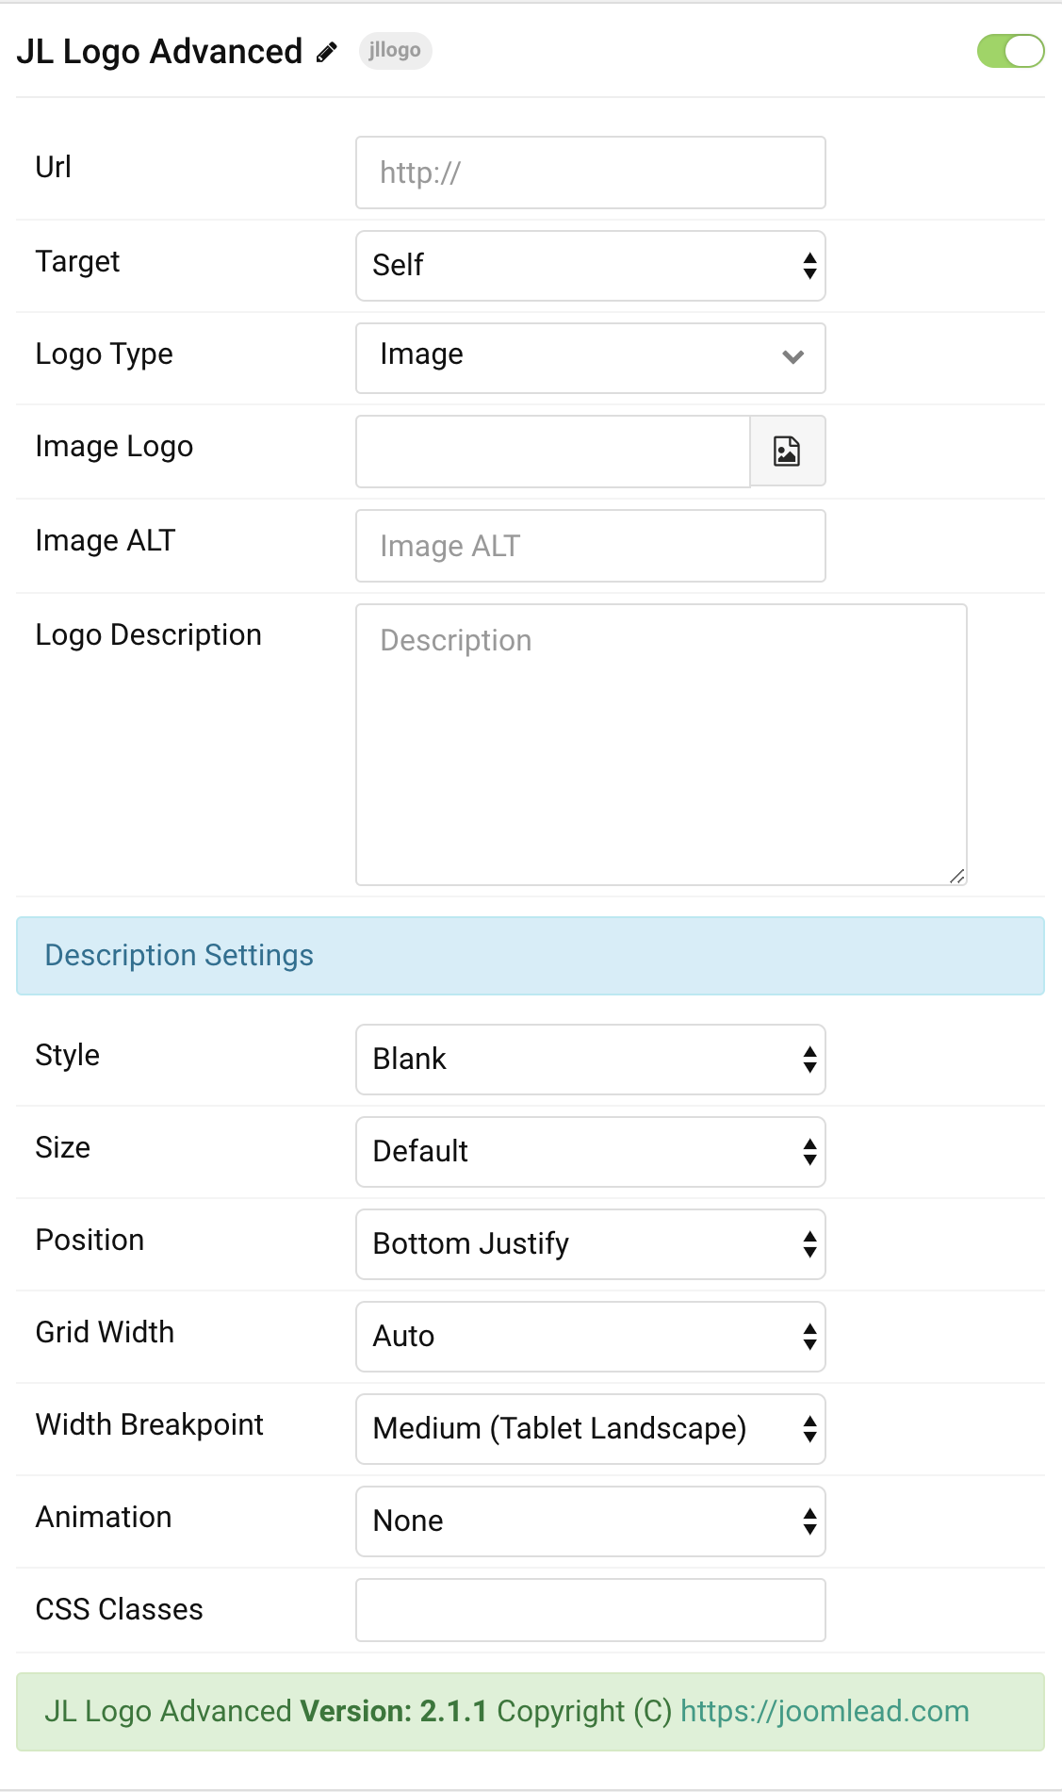Open the Position dropdown showing Bottom Justify
The image size is (1062, 1792).
pyautogui.click(x=591, y=1244)
